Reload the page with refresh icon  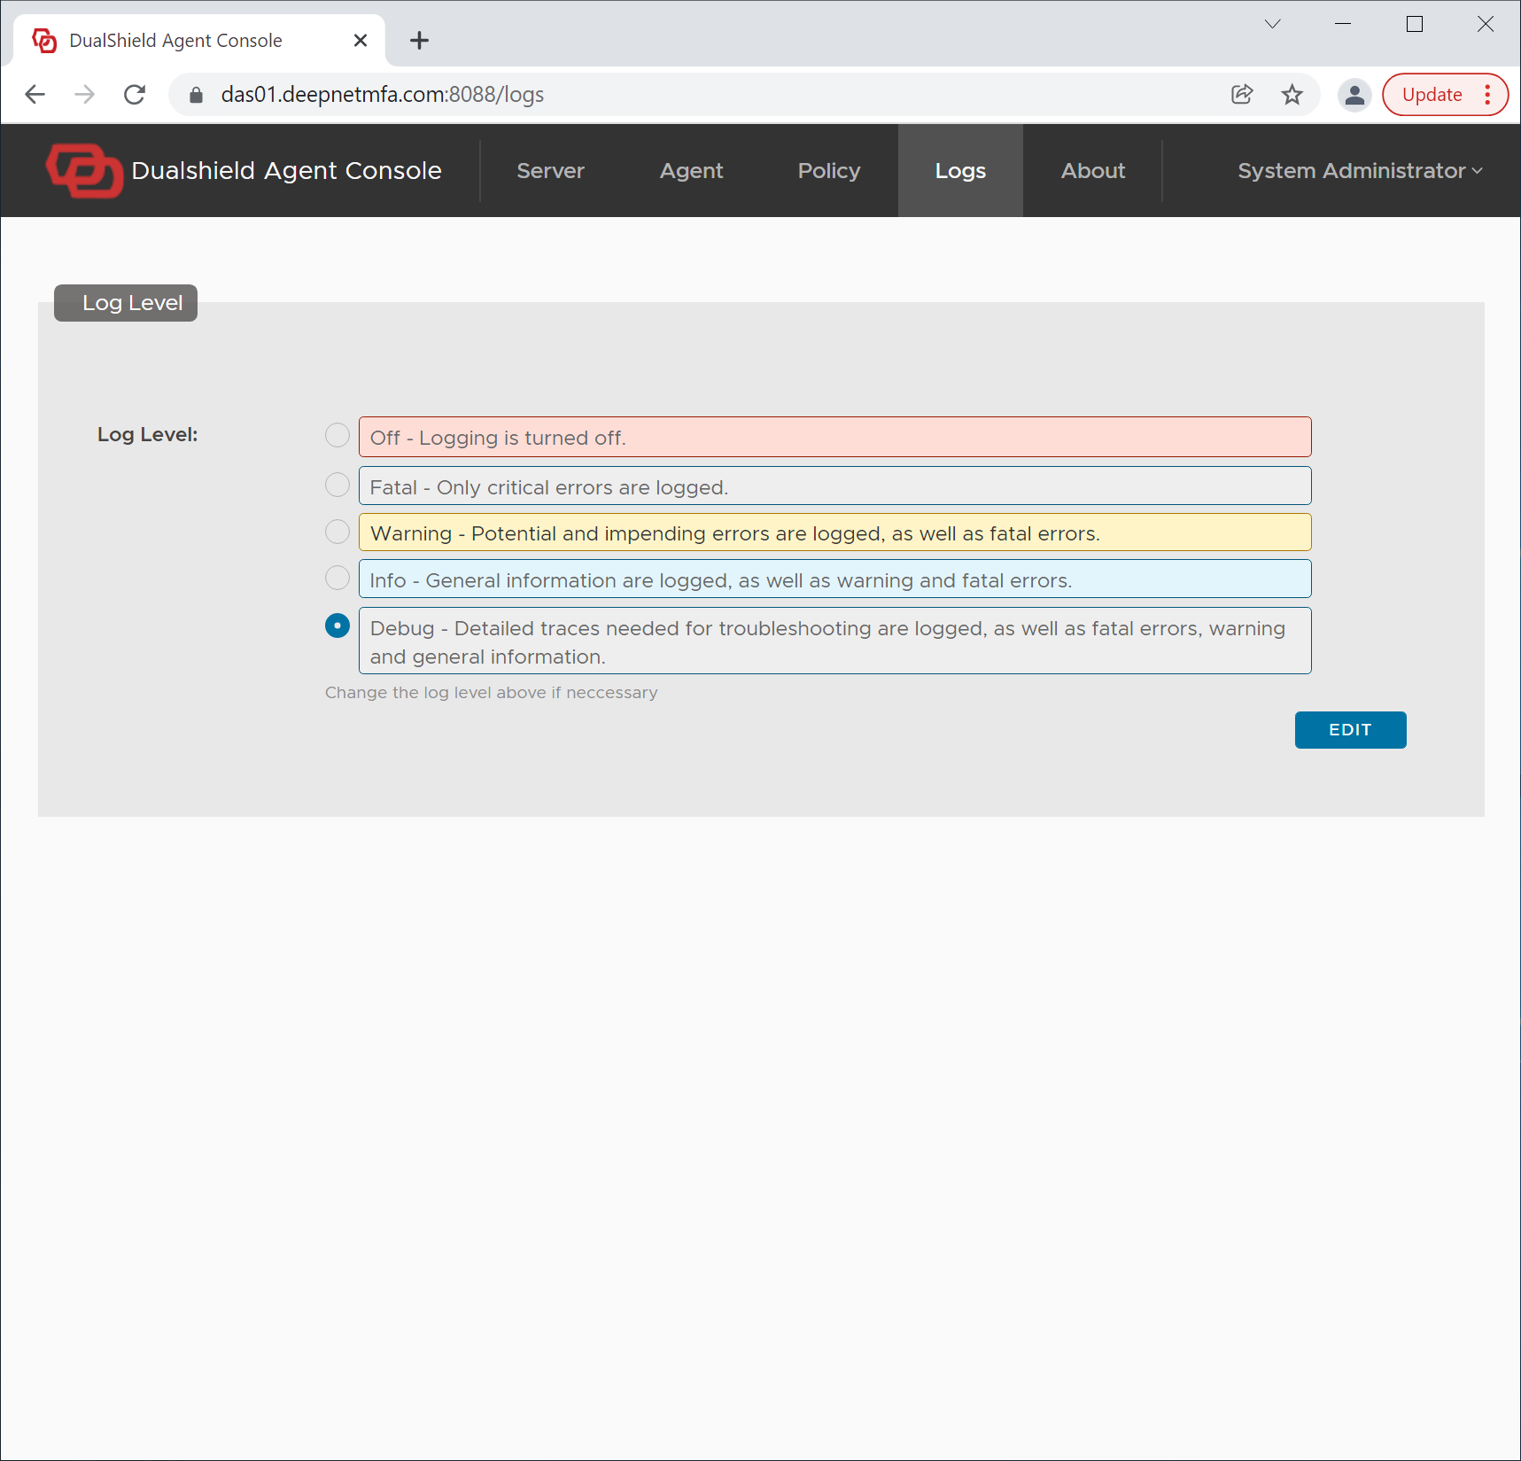(135, 95)
